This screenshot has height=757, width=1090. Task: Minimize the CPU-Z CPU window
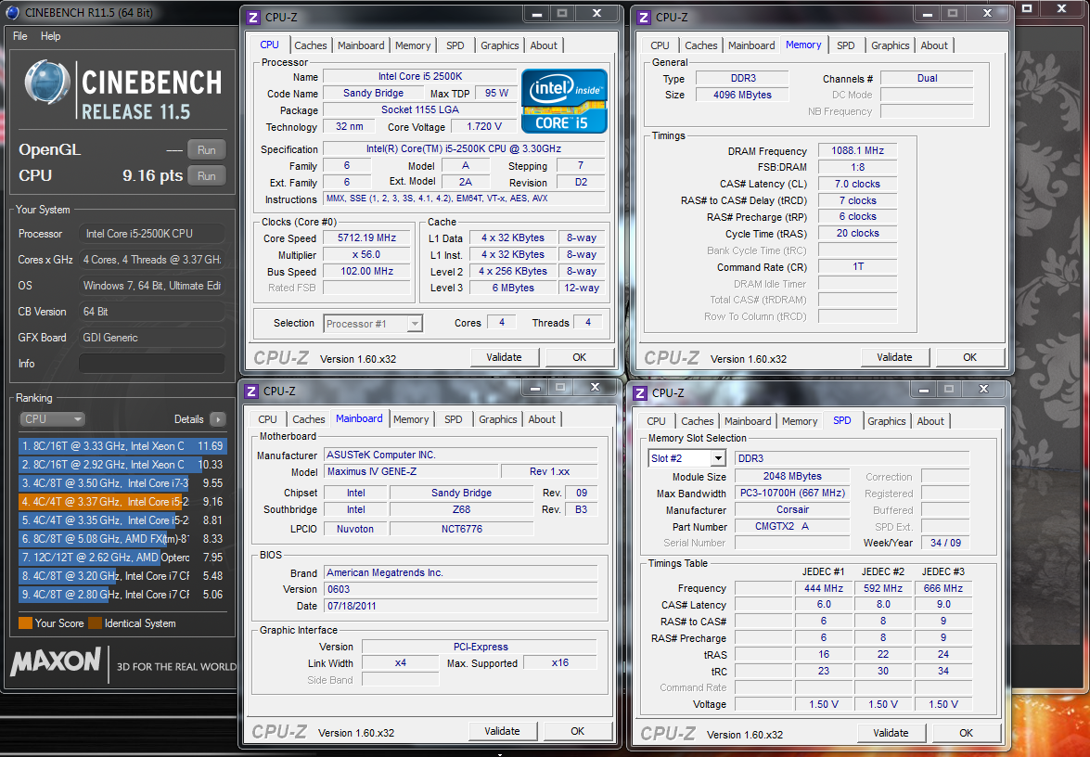(537, 14)
